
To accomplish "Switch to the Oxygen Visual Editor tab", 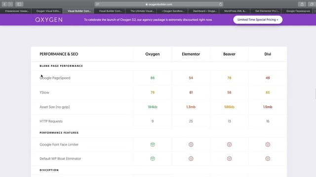I will coord(48,11).
